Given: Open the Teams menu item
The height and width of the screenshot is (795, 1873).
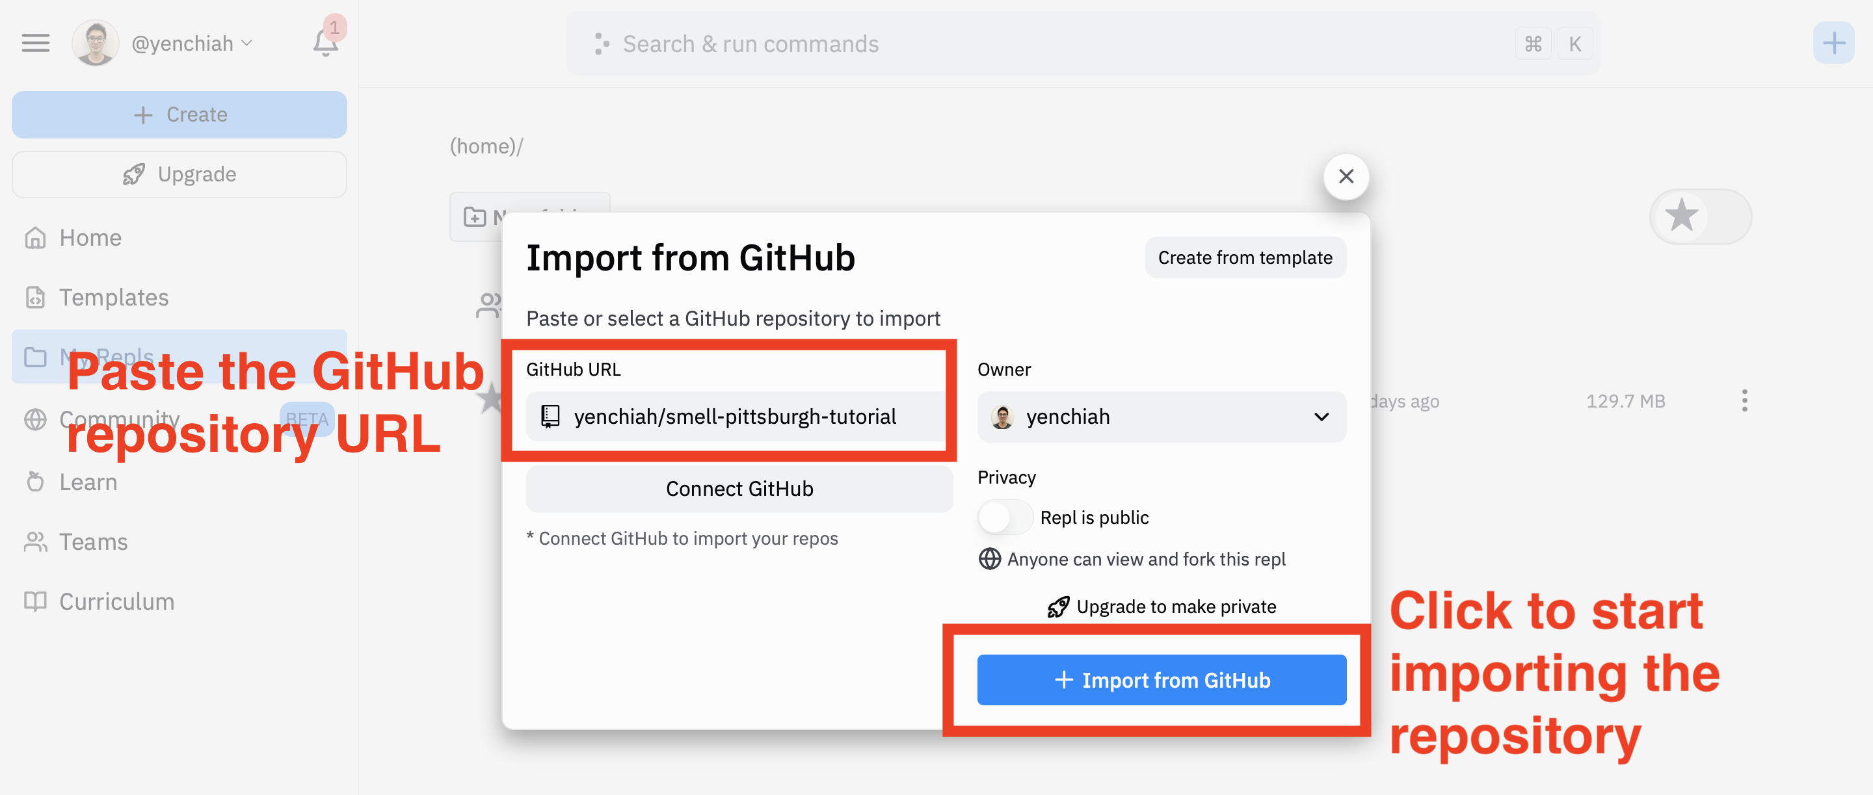Looking at the screenshot, I should point(94,542).
